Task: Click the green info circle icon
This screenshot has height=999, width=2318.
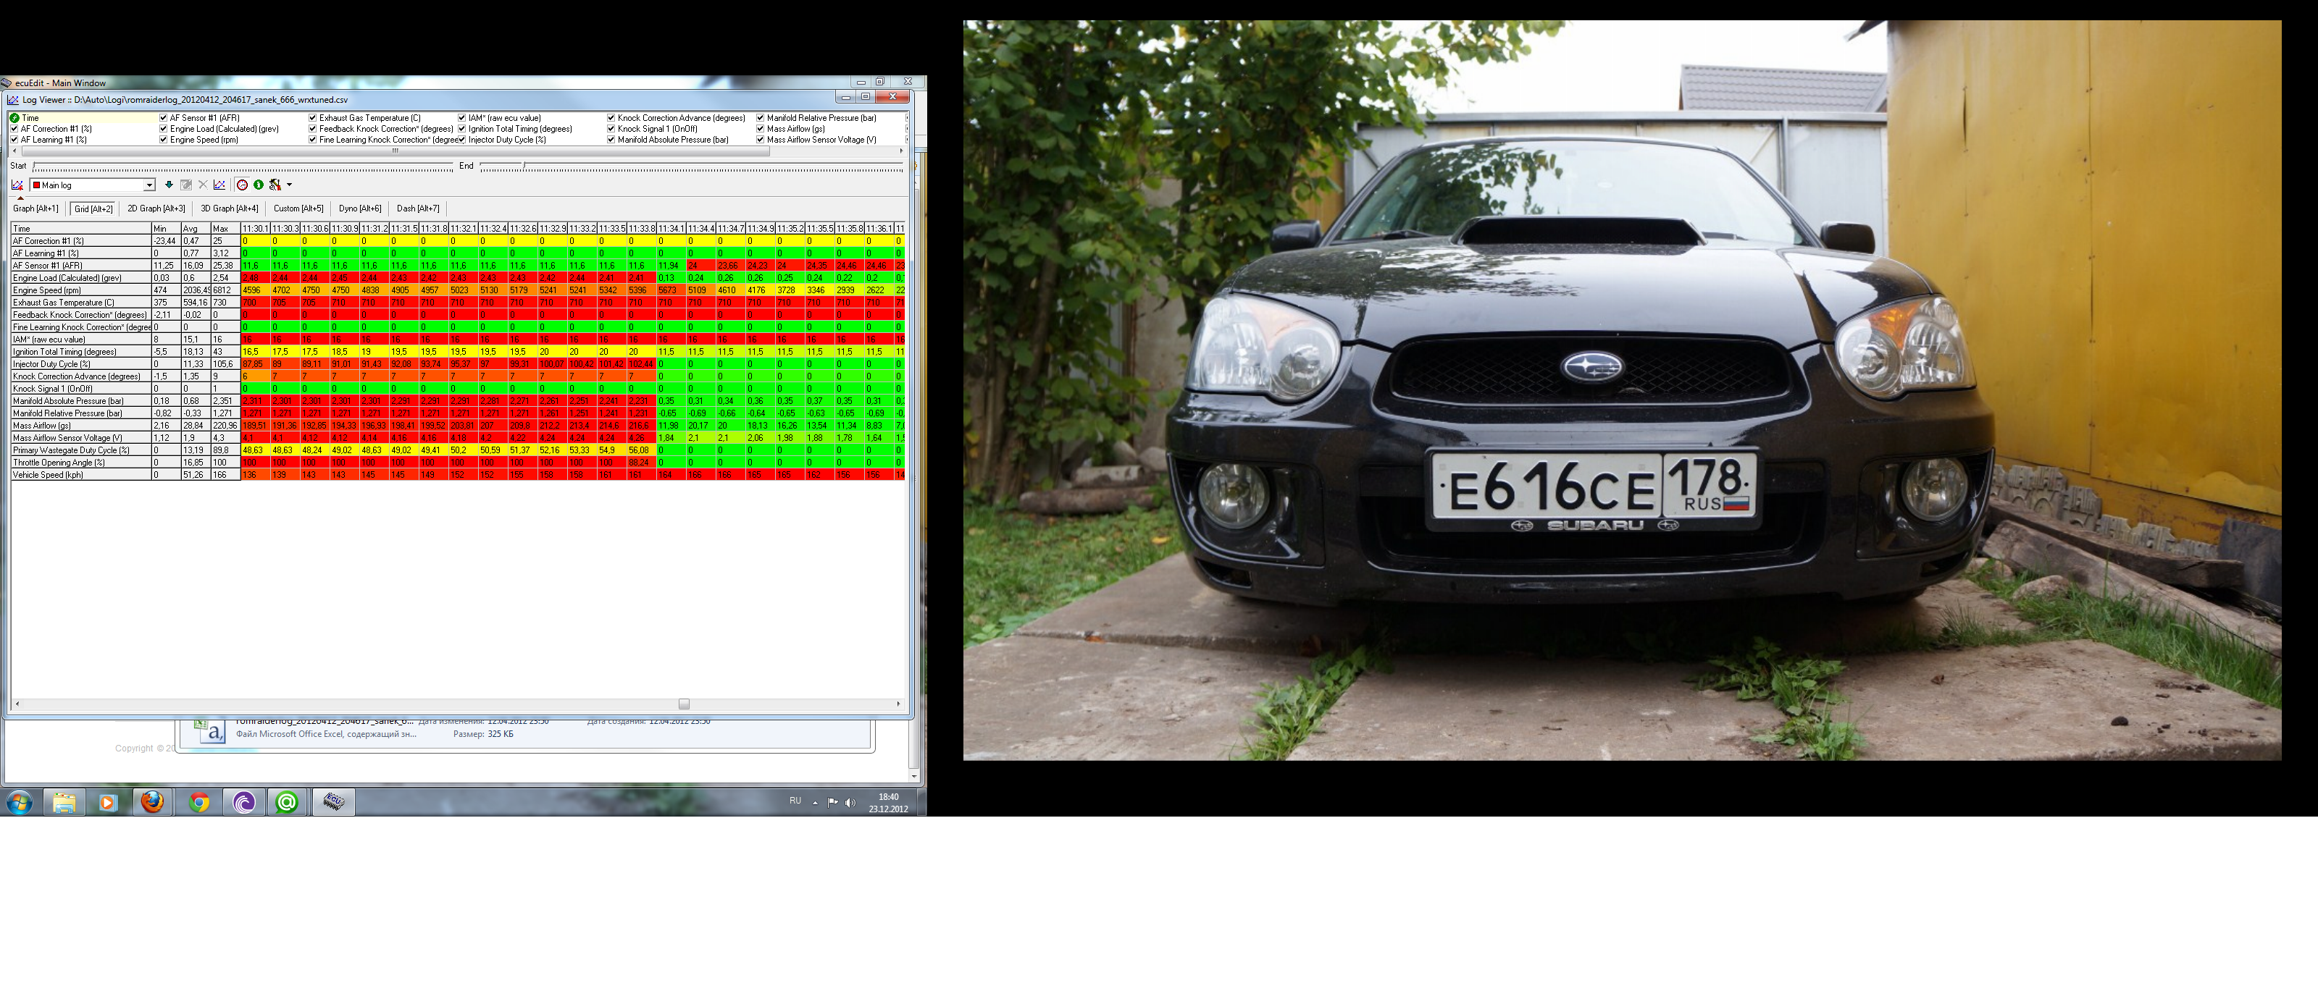Action: click(x=259, y=185)
